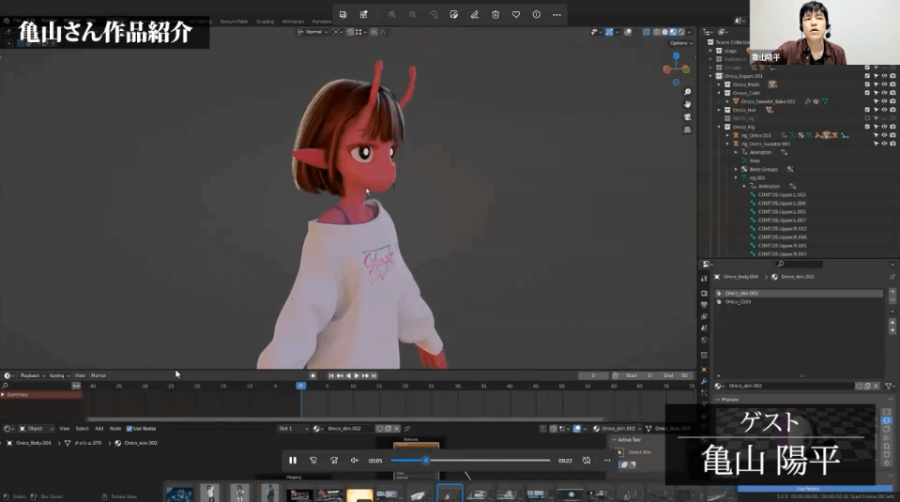The width and height of the screenshot is (900, 502).
Task: Click the current frame marker 0
Action: click(x=300, y=386)
